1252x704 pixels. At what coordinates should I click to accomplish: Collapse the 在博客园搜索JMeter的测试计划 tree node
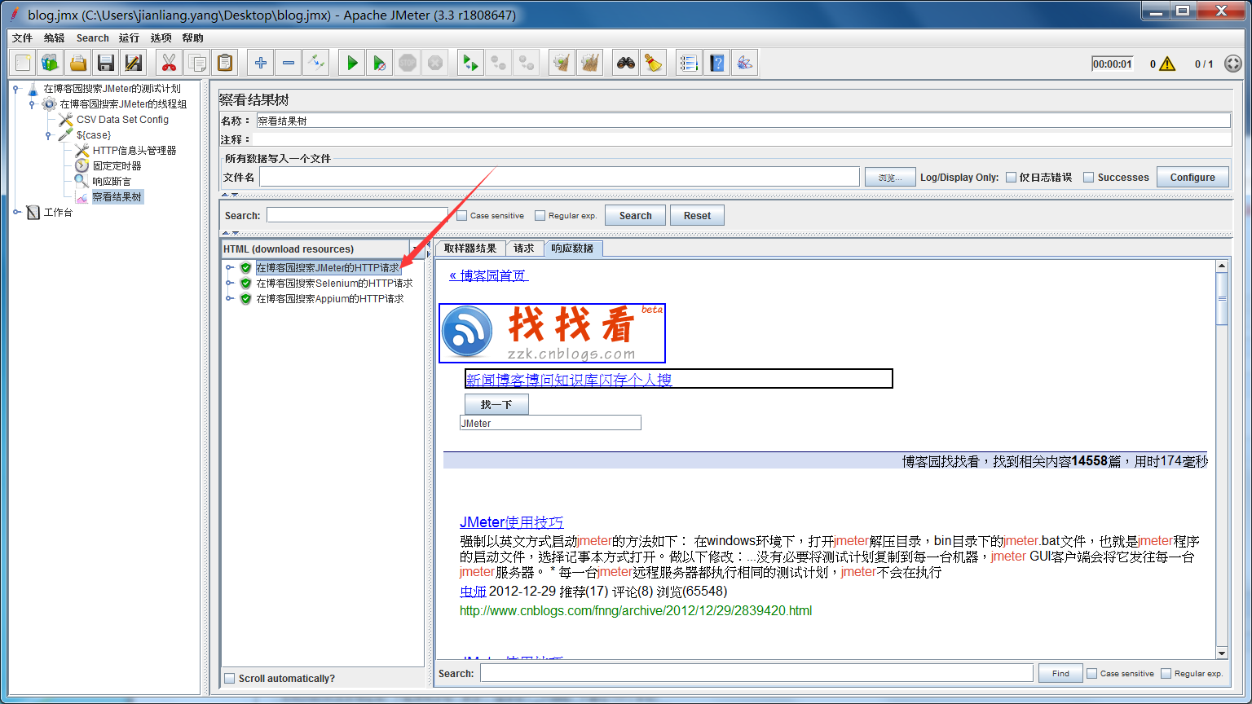coord(16,88)
